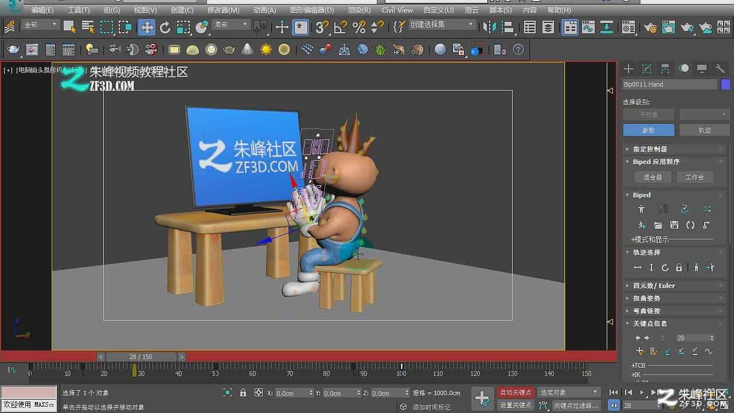734x413 pixels.
Task: Toggle 自动关键点 auto key button
Action: [x=516, y=392]
